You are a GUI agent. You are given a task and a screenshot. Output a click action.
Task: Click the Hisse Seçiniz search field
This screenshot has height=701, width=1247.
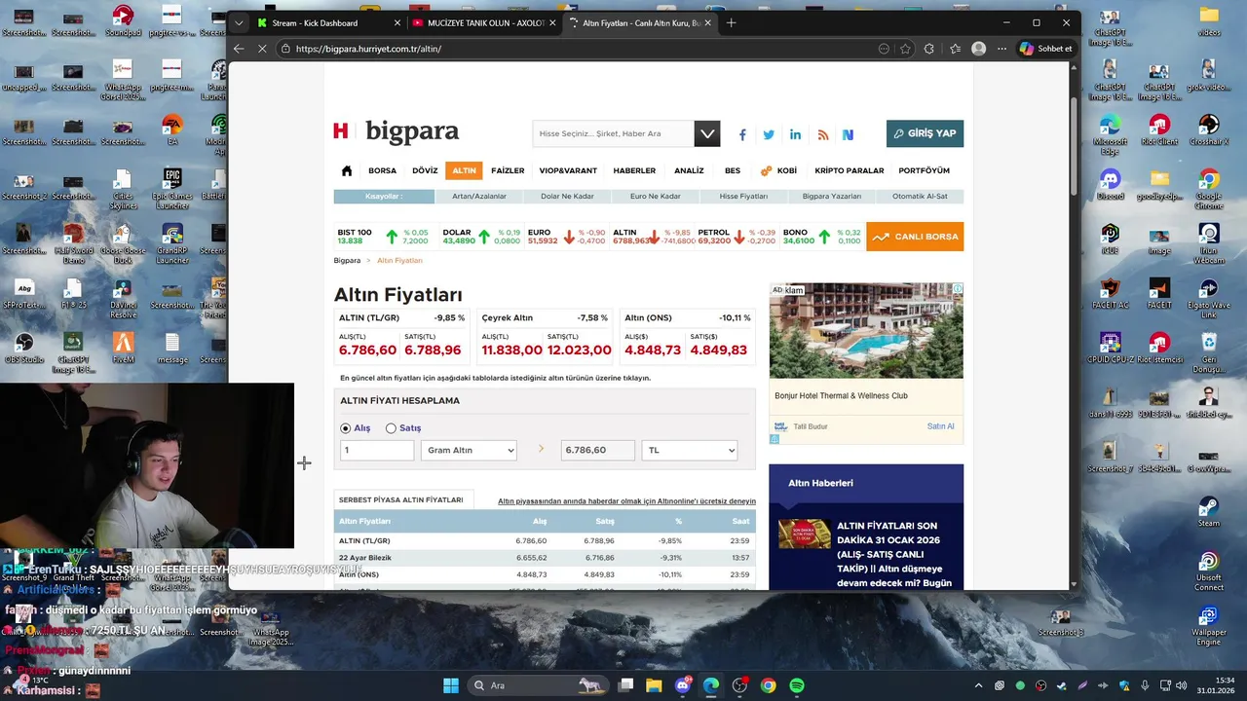[614, 133]
